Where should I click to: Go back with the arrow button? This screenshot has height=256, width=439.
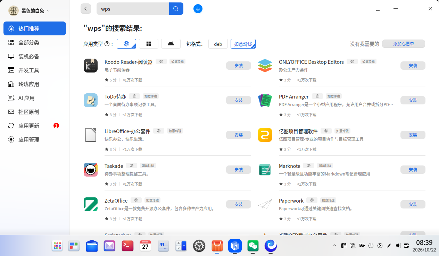point(86,9)
